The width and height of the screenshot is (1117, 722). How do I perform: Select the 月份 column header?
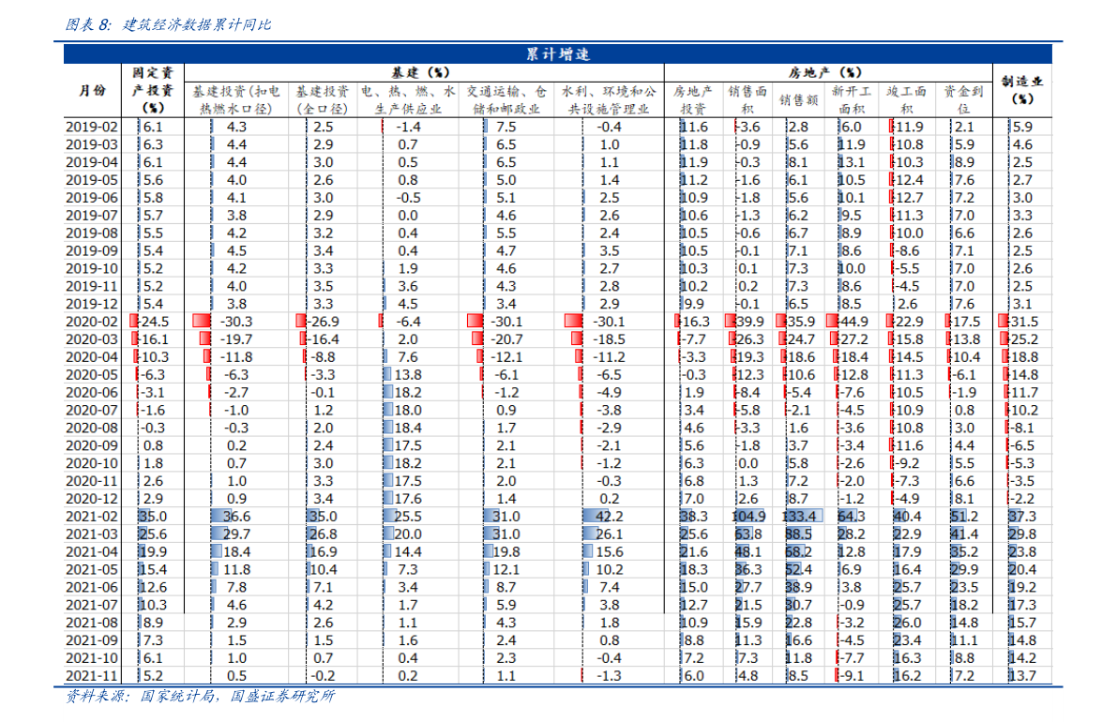coord(91,91)
